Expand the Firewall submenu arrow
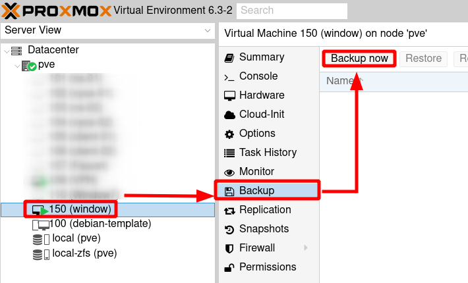Screen dimensions: 468x283 point(306,247)
